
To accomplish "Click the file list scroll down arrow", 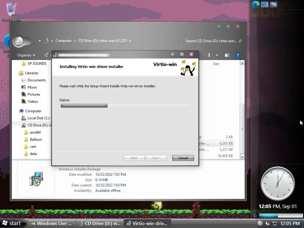I will pos(242,157).
